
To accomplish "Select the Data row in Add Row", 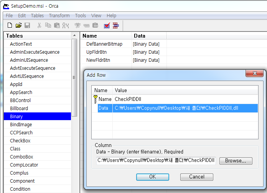I will tap(178, 108).
